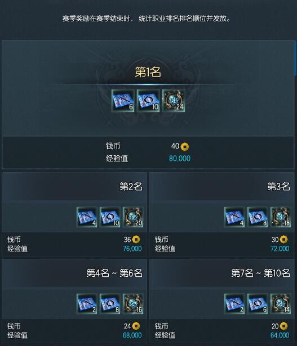Screen dimensions: 297x346
Task: Select 2nd place crystal orb with count 20
Action: [133, 217]
